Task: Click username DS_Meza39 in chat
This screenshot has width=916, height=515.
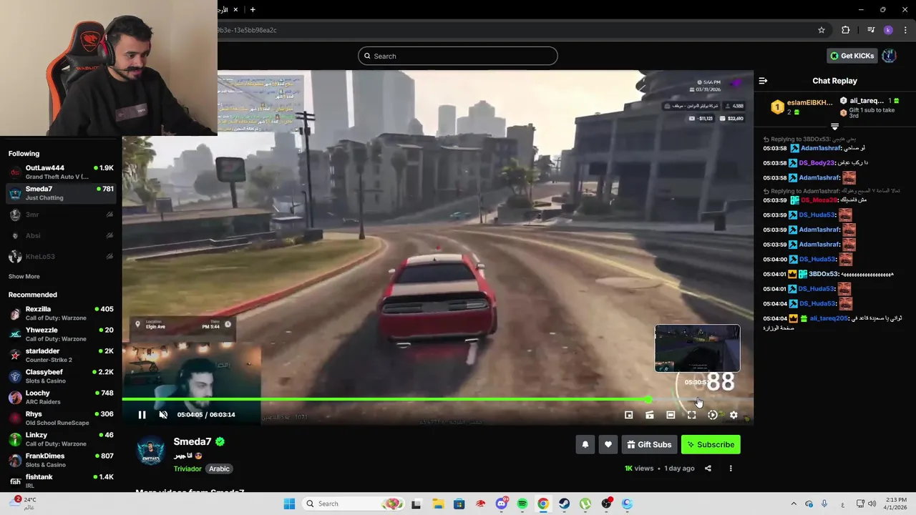Action: coord(819,200)
